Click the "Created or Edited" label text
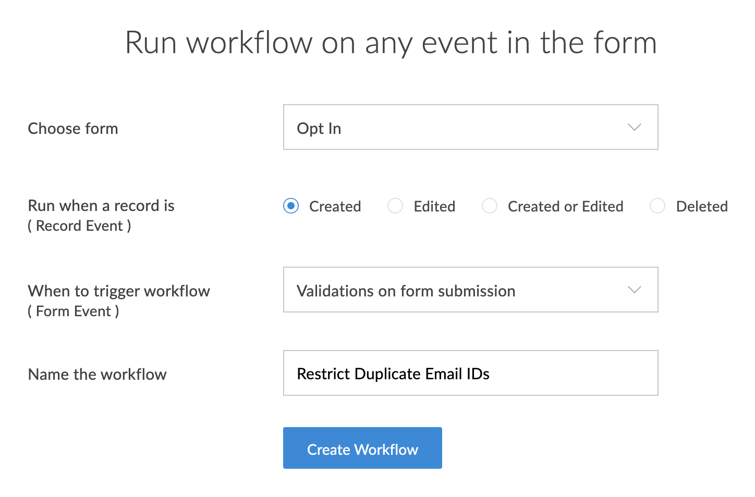The height and width of the screenshot is (497, 755). (565, 207)
